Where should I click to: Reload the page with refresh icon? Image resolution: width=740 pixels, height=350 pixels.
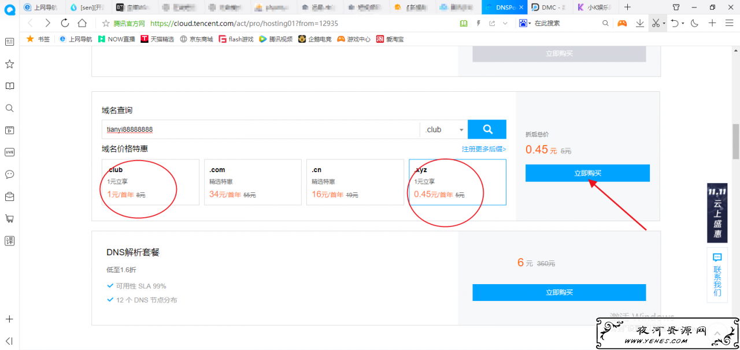pos(65,23)
